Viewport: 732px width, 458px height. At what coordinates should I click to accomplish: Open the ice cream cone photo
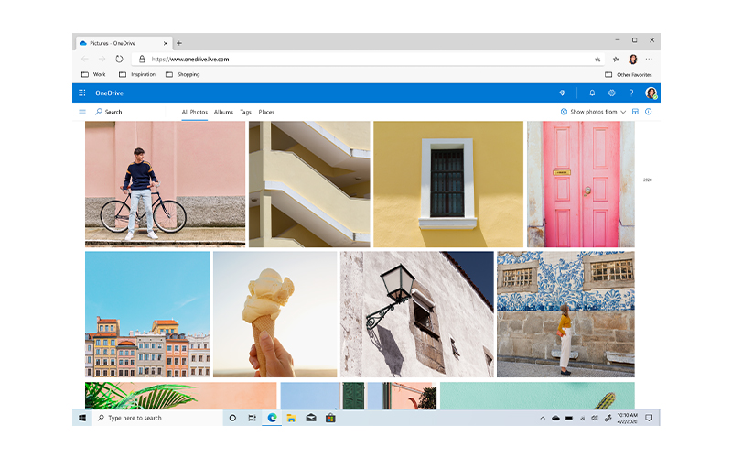275,314
